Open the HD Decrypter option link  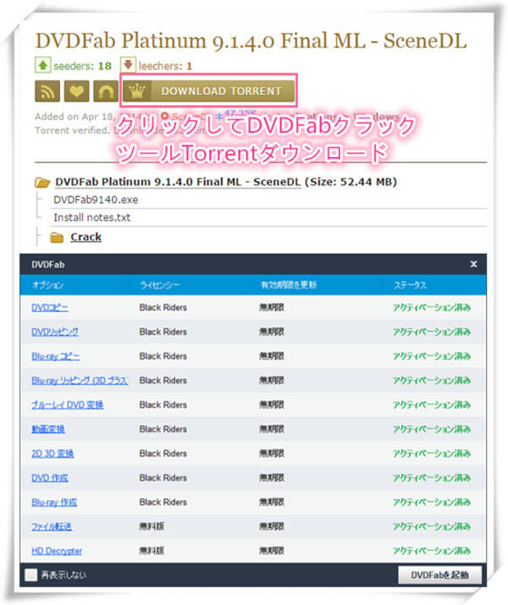click(57, 551)
